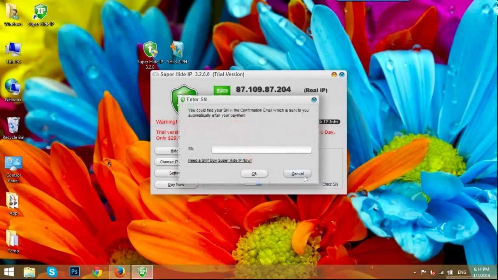Open Firefox from the taskbar

point(119,272)
